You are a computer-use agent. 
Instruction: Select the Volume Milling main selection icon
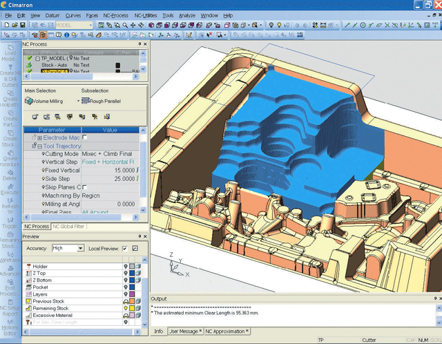pyautogui.click(x=28, y=101)
